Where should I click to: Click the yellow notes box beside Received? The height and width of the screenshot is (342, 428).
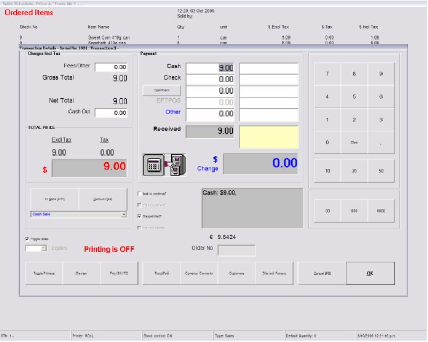[268, 137]
